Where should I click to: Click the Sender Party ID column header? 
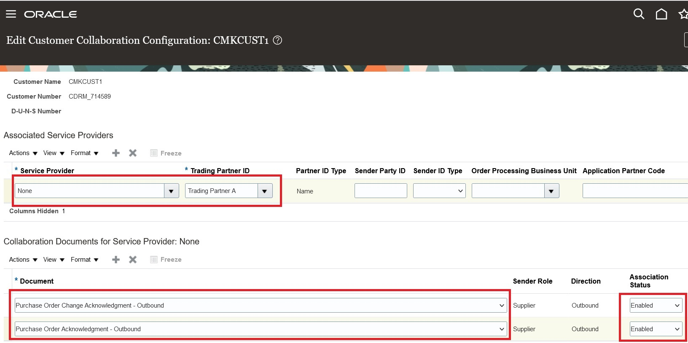pyautogui.click(x=380, y=171)
